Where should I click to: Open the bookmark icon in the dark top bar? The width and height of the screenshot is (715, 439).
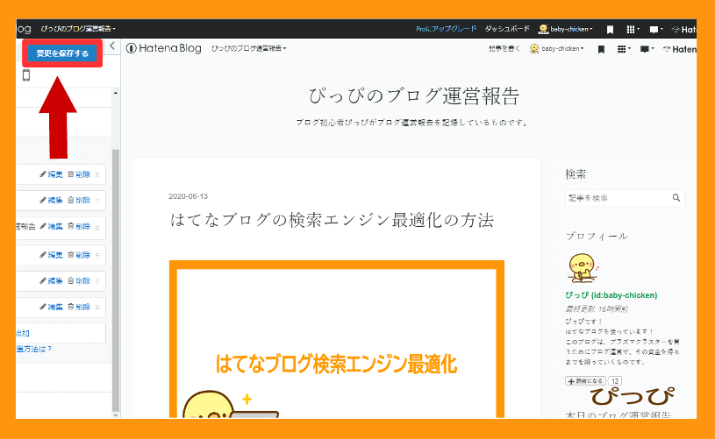[x=610, y=30]
